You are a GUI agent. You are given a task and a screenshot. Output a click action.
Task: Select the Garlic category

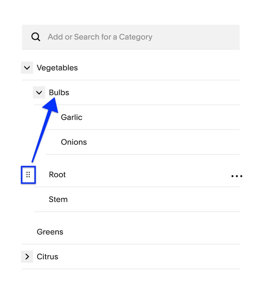point(72,117)
